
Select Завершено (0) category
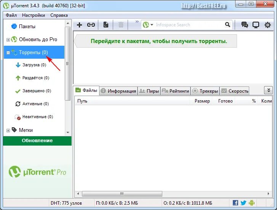[37, 91]
